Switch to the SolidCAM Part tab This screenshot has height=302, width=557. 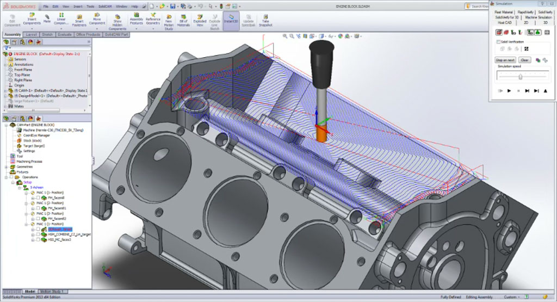tap(116, 34)
